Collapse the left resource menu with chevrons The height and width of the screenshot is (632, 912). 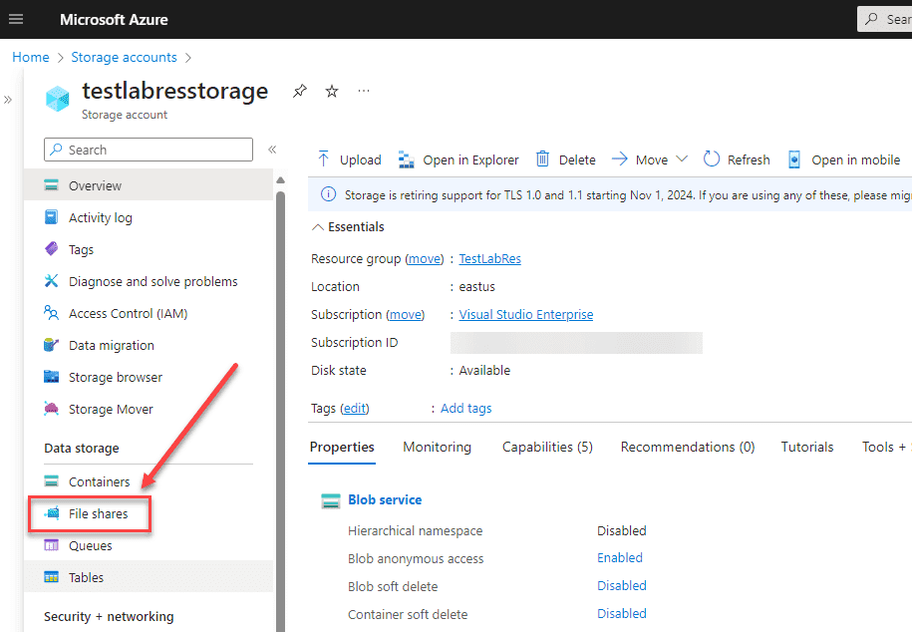coord(272,150)
